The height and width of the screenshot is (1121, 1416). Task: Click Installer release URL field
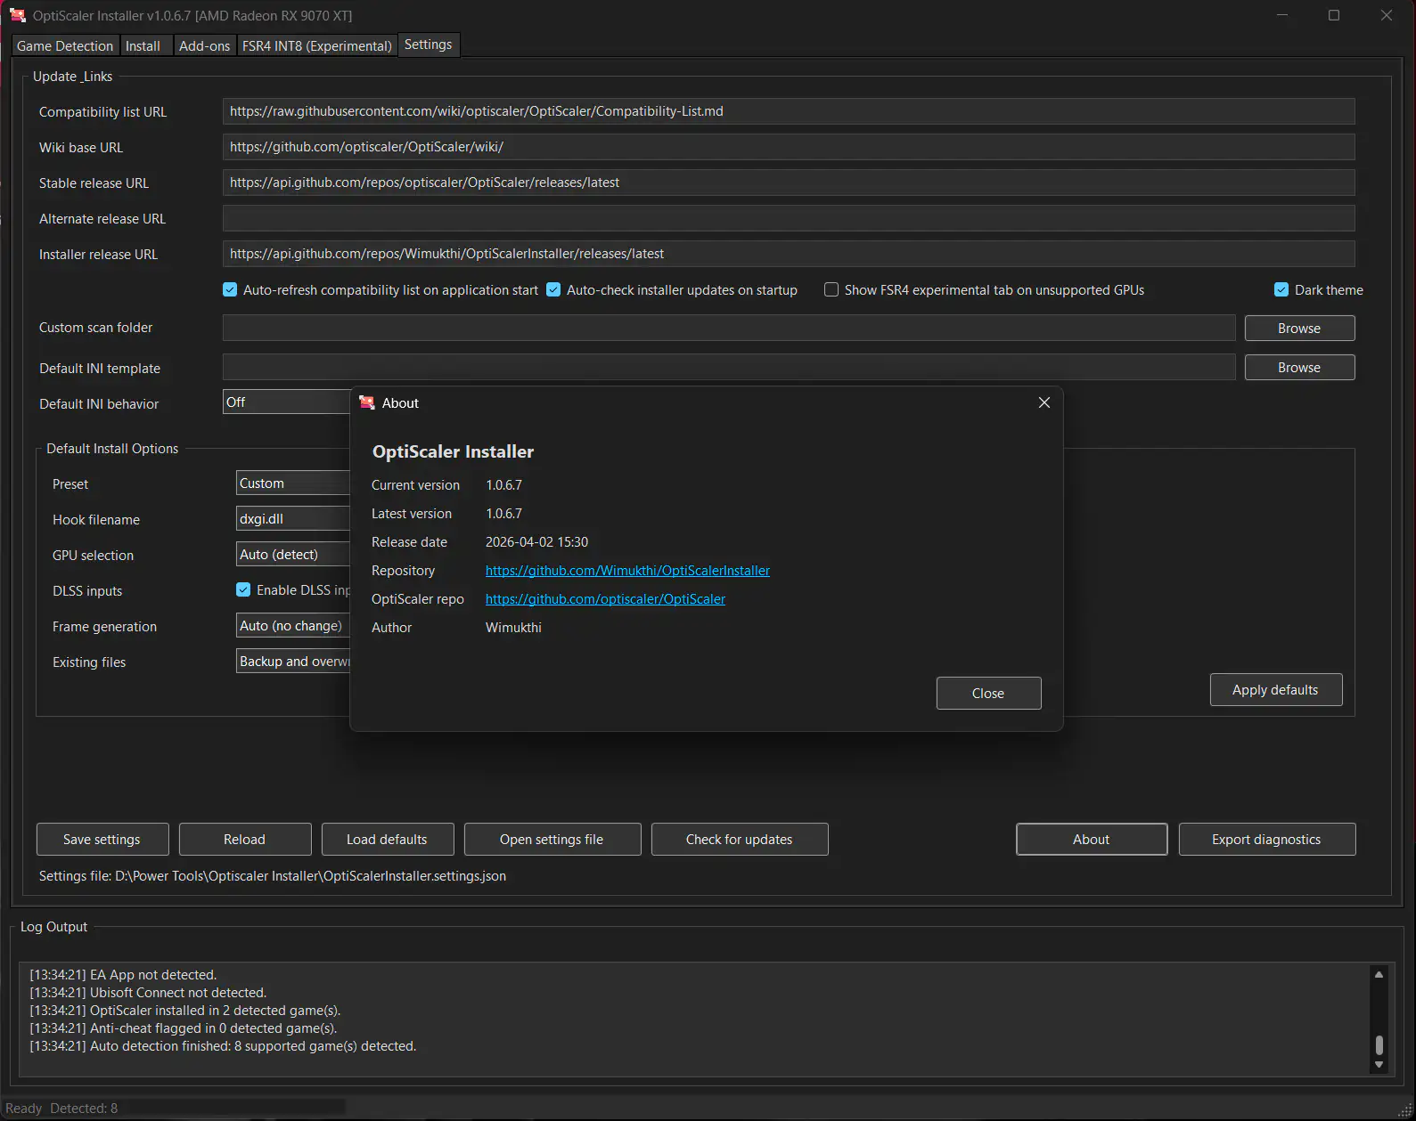pyautogui.click(x=789, y=254)
